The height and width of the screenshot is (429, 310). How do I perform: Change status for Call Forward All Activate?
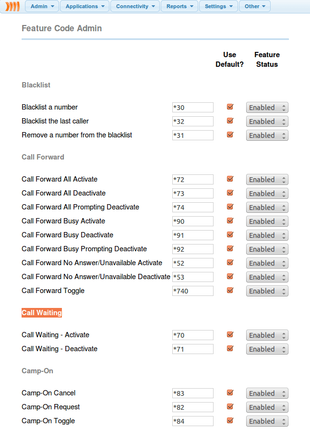point(267,180)
